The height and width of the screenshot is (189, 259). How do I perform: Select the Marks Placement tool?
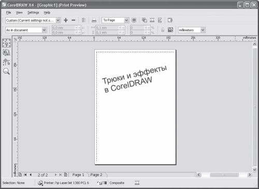(6, 62)
